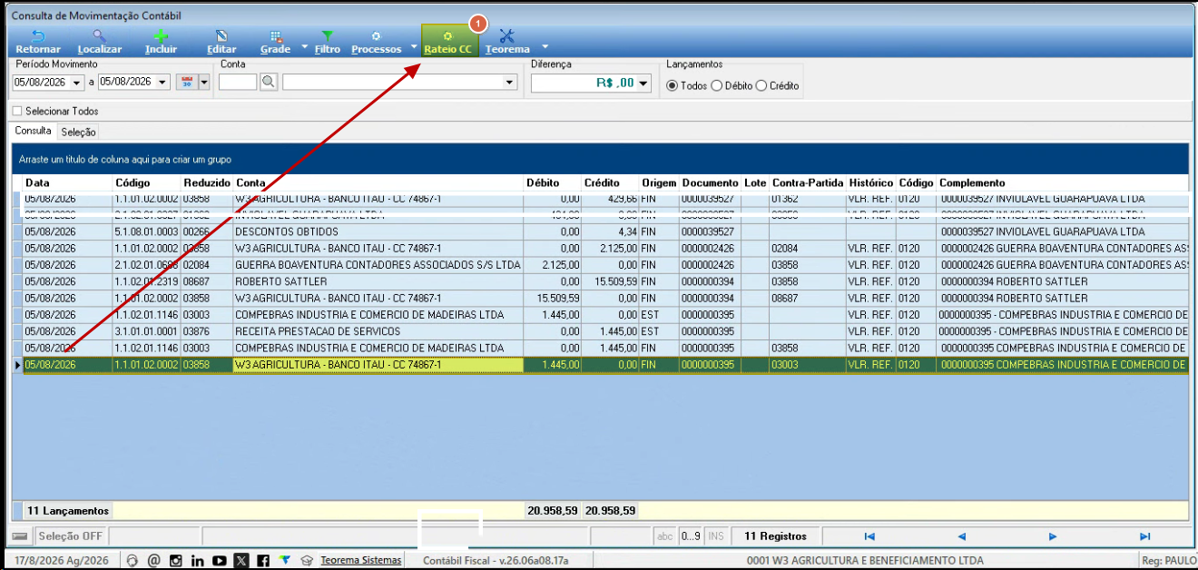Open the start date dropdown in Período Movimento
1198x570 pixels.
tap(76, 82)
